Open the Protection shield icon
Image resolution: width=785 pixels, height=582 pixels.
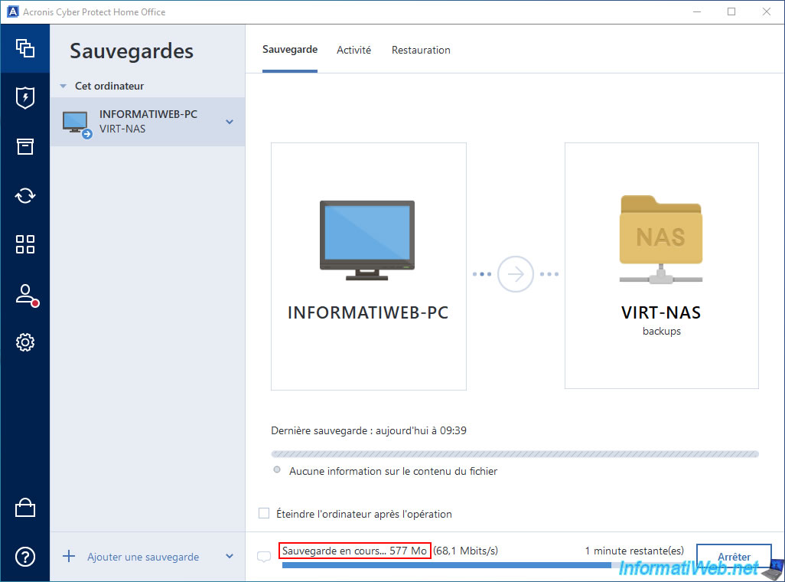point(25,97)
